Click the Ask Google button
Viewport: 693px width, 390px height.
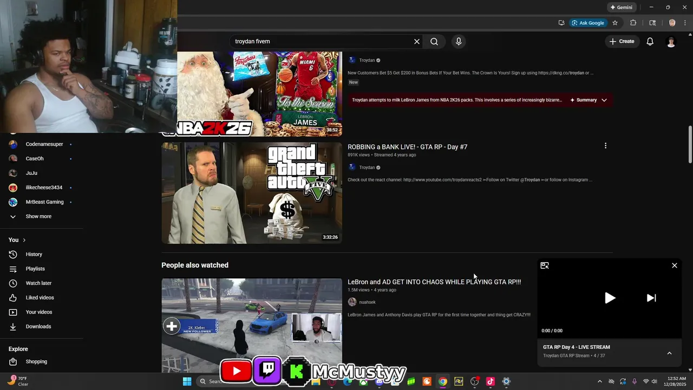(587, 23)
